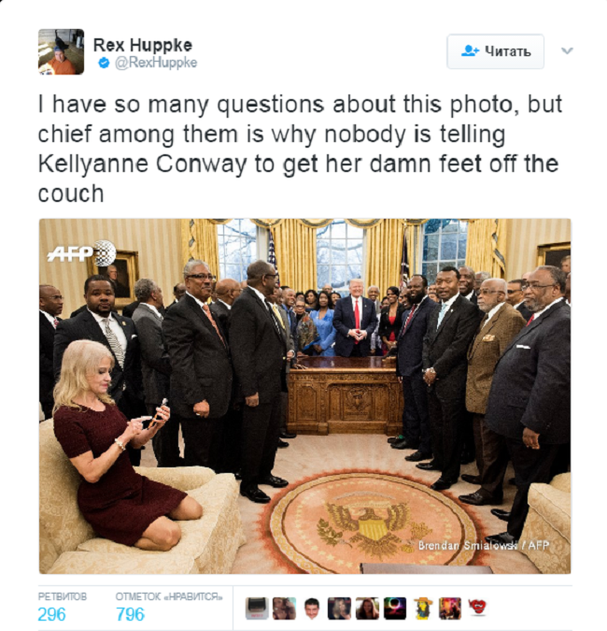The width and height of the screenshot is (607, 631).
Task: Open the brunette woman liker avatar
Action: click(x=367, y=609)
